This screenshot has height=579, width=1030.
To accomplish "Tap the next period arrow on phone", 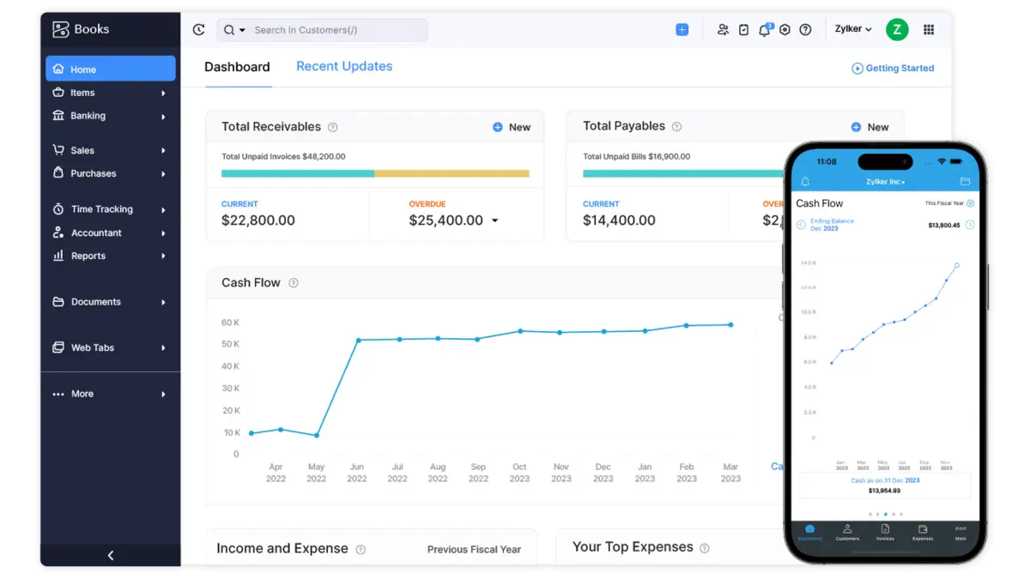I will (x=970, y=225).
